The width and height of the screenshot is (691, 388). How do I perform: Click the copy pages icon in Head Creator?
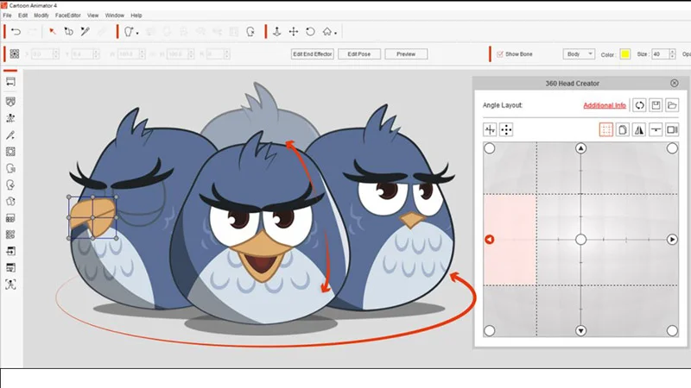pos(622,130)
